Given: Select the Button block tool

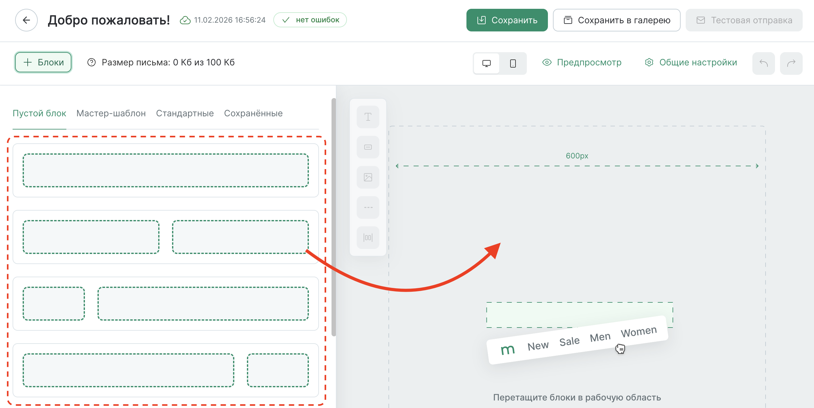Looking at the screenshot, I should click(367, 147).
